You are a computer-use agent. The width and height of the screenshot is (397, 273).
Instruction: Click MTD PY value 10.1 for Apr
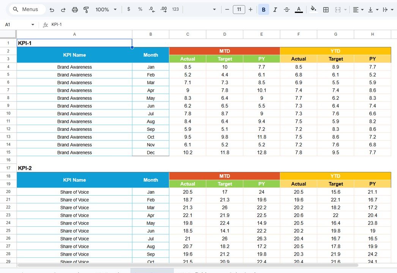click(262, 90)
